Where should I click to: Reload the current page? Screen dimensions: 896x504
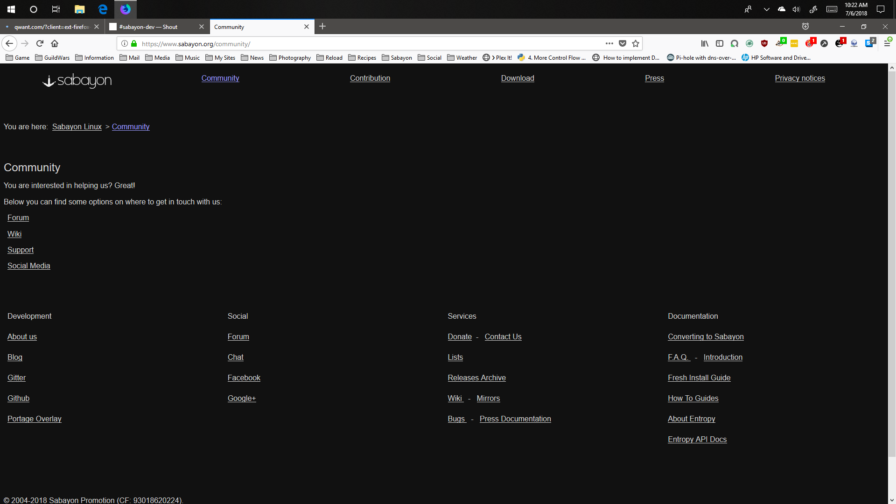(x=40, y=43)
